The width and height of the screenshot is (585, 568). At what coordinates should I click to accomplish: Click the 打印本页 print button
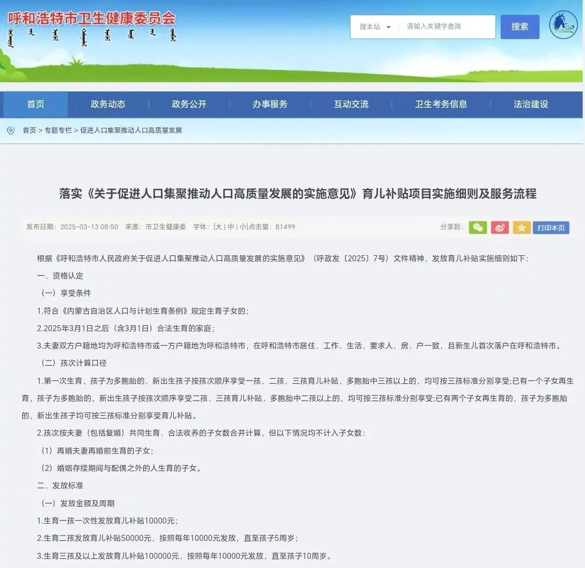[x=551, y=228]
